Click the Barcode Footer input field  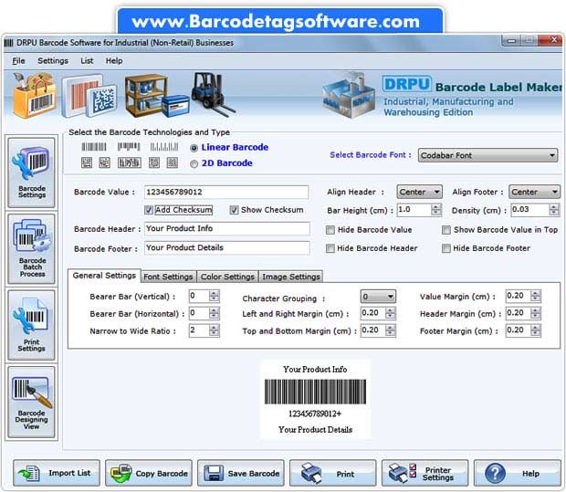tap(226, 248)
